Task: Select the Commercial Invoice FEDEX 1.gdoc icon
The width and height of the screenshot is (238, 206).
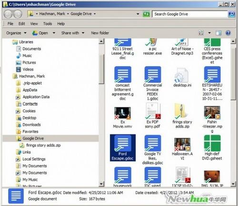Action: point(153,74)
